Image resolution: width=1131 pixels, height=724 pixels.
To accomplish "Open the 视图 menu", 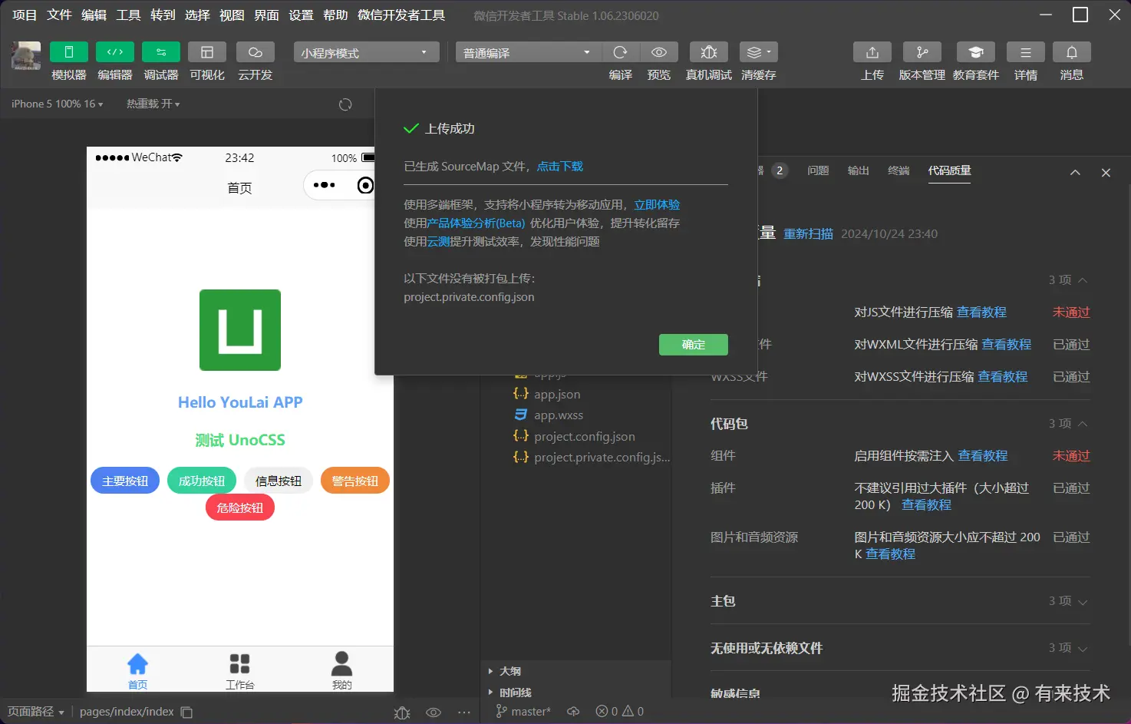I will (x=232, y=15).
